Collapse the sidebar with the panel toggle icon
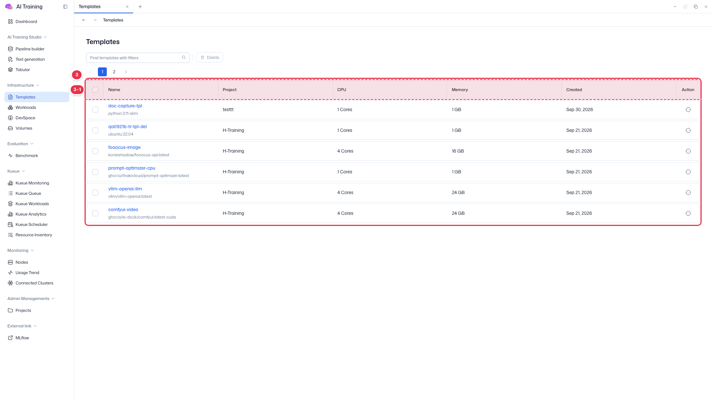The width and height of the screenshot is (712, 400). click(x=65, y=7)
